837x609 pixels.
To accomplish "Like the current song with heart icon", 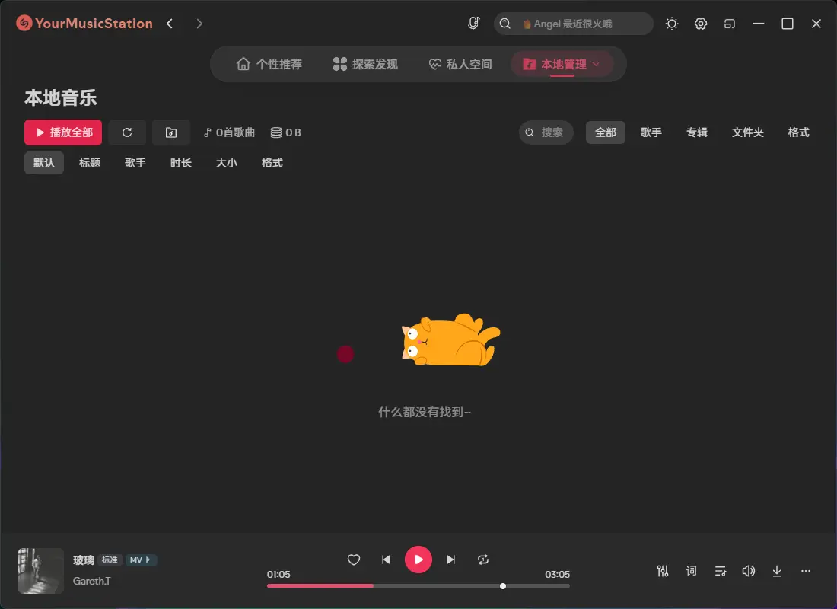I will (x=353, y=560).
